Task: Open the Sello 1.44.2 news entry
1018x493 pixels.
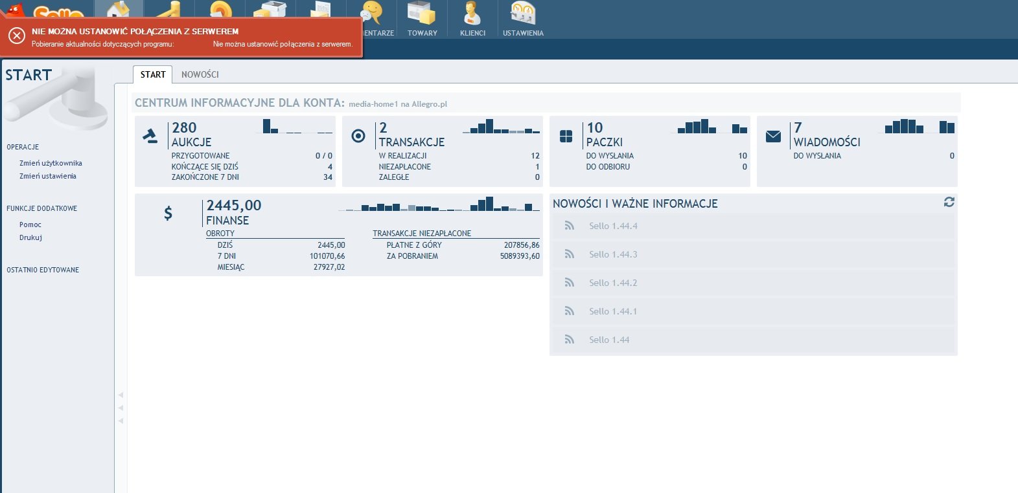Action: pos(613,283)
